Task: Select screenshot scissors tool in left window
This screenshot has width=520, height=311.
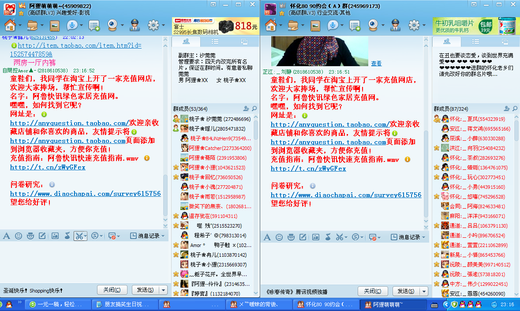Action: pyautogui.click(x=79, y=236)
